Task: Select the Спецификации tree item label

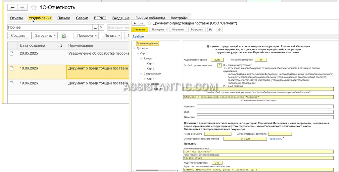Action: pyautogui.click(x=152, y=74)
